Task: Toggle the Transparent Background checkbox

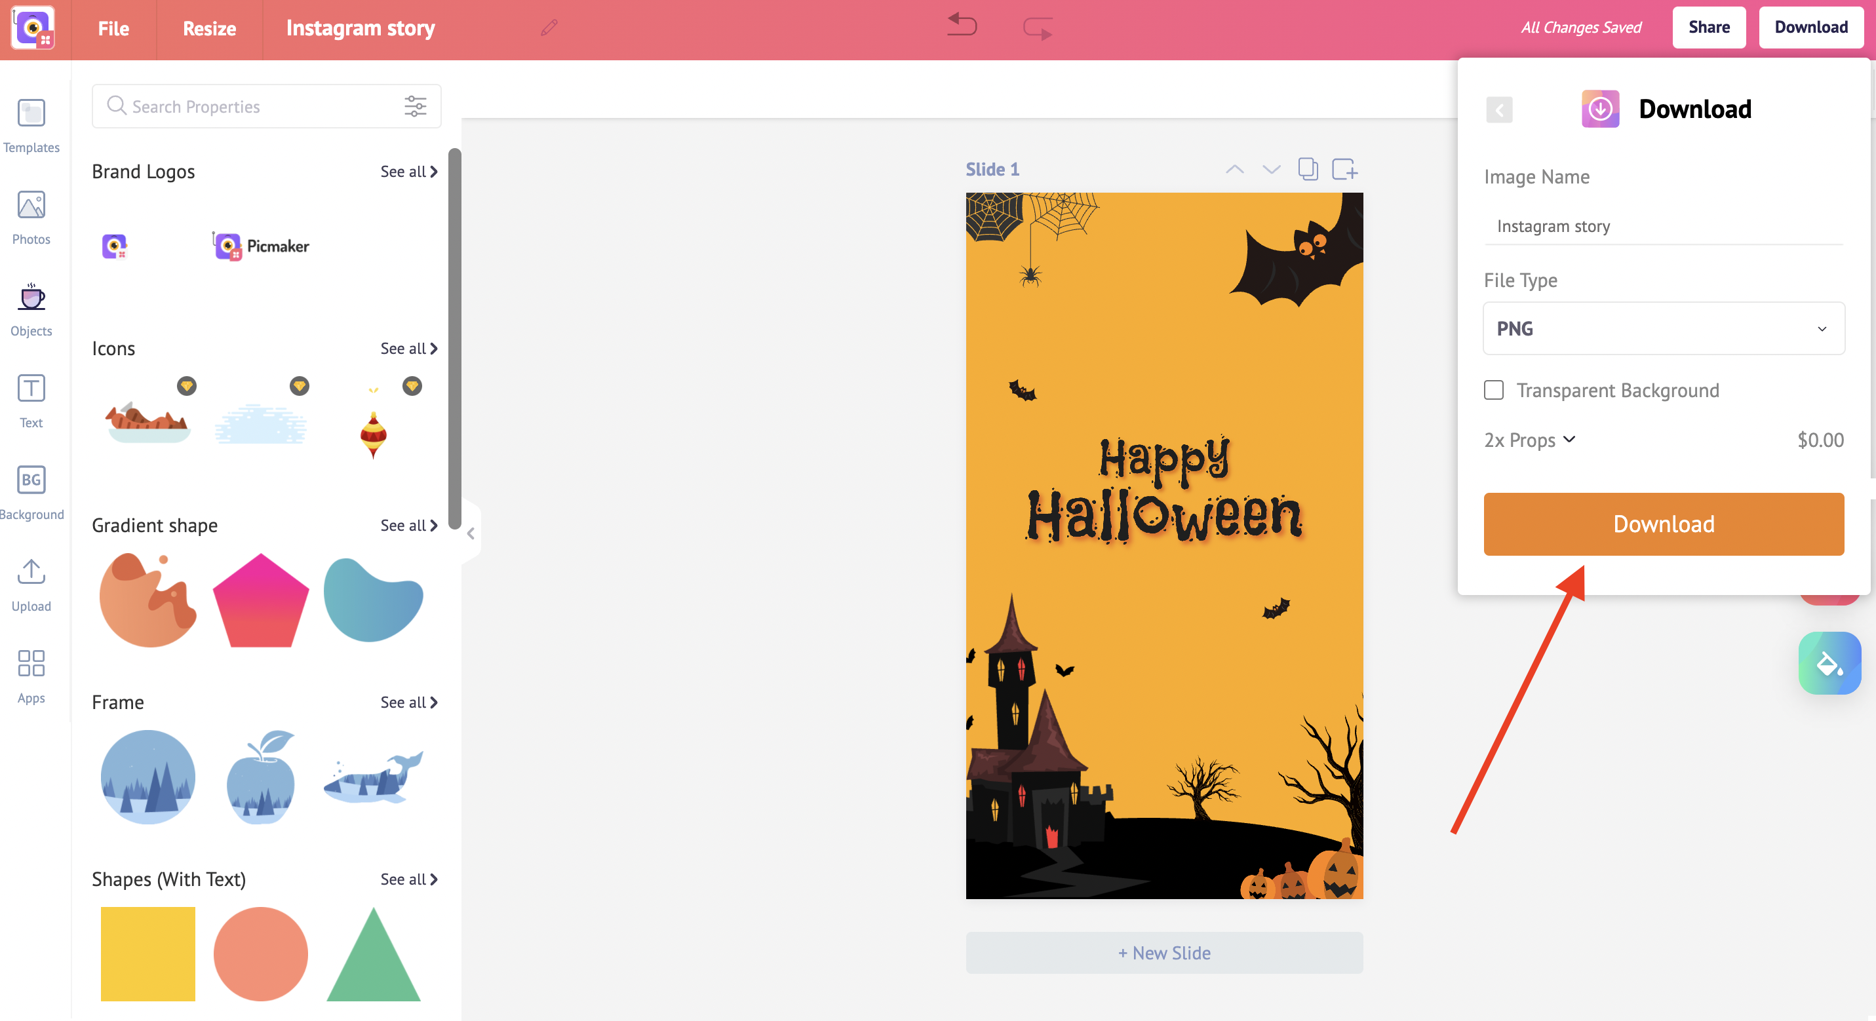Action: coord(1495,390)
